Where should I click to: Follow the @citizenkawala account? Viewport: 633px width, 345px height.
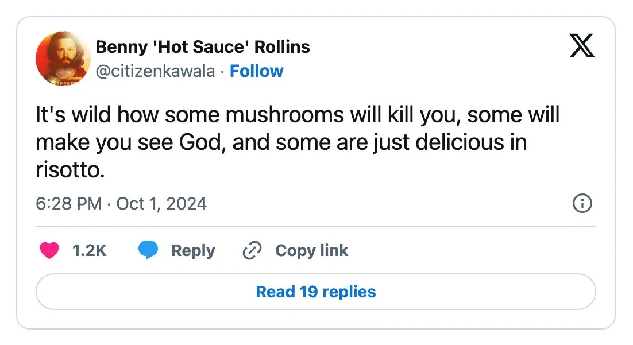tap(256, 71)
